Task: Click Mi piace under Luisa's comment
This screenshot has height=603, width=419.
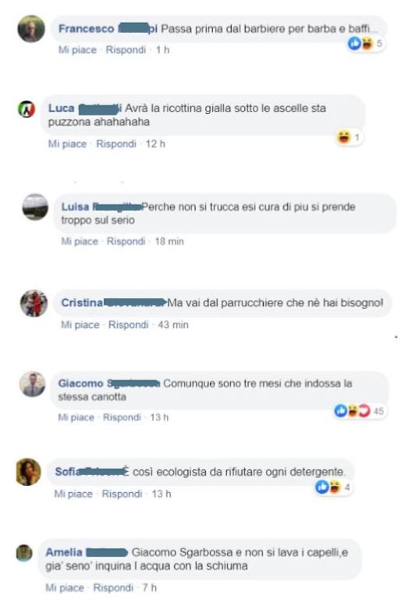Action: coord(80,241)
